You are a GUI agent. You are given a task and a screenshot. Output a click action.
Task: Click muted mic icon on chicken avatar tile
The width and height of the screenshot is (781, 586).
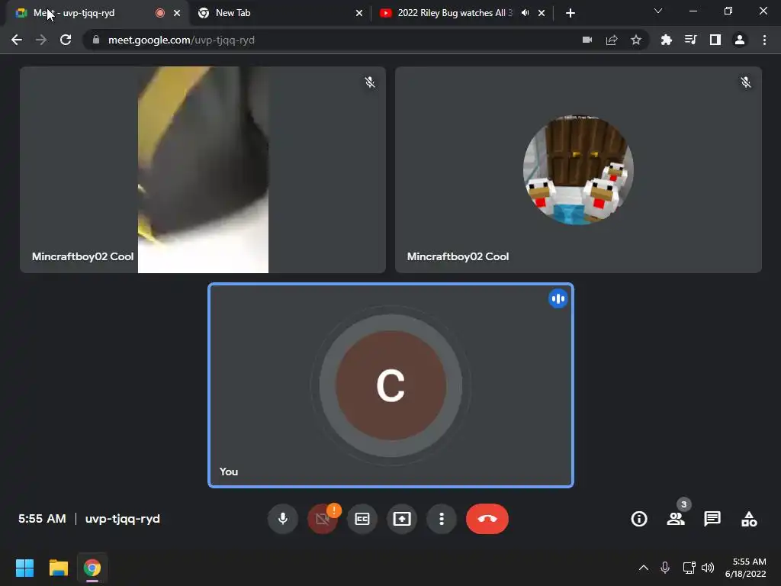[x=746, y=82]
